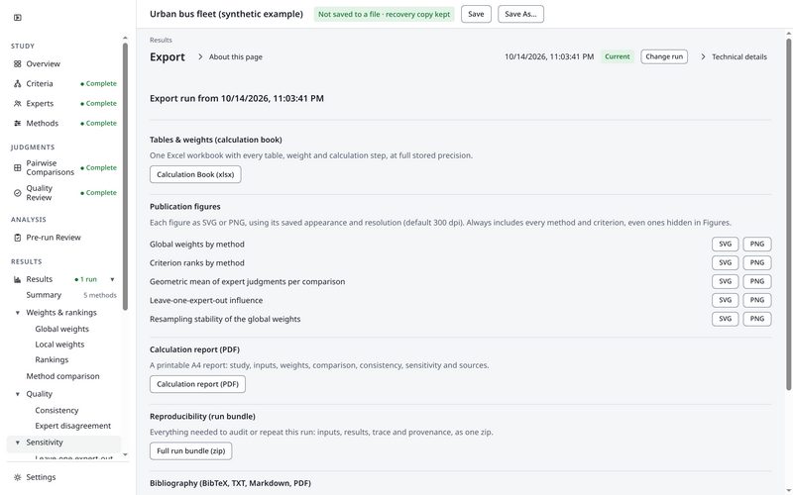Viewport: 793px width, 495px height.
Task: Collapse the Weights & rankings group
Action: (18, 313)
